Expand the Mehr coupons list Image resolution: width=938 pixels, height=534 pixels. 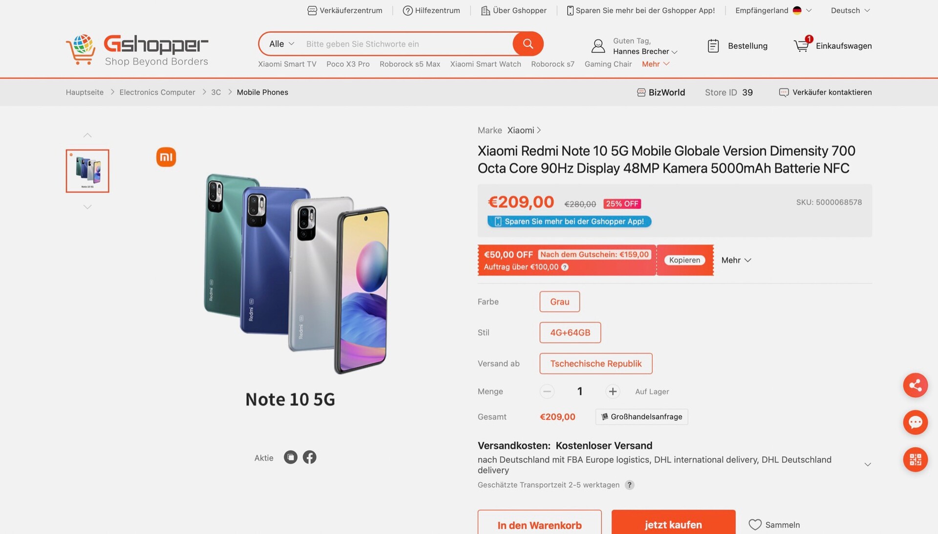click(x=736, y=260)
